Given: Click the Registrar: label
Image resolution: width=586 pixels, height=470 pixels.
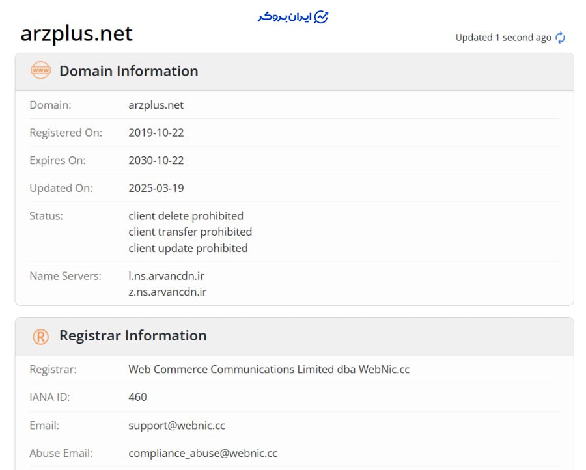Looking at the screenshot, I should 53,369.
